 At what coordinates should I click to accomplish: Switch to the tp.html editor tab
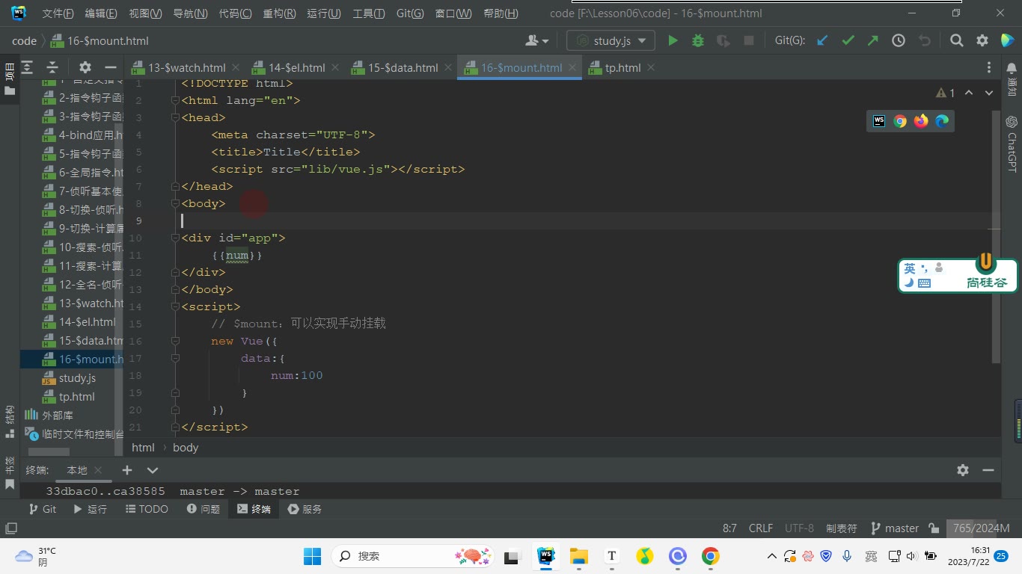[622, 67]
